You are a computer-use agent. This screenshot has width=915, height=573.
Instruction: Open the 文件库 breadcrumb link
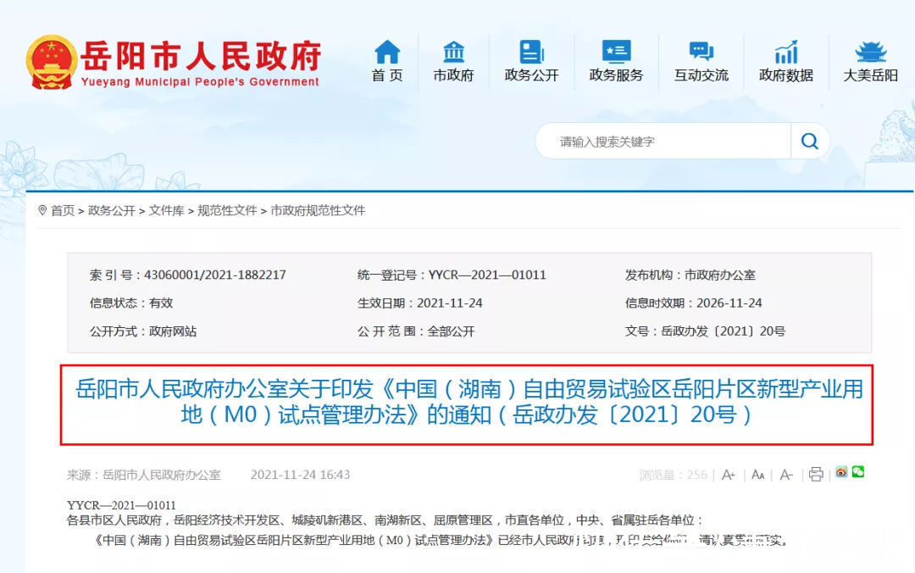166,210
